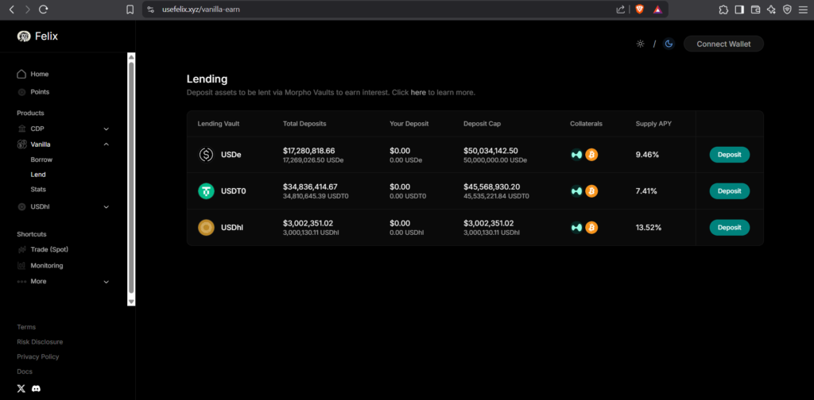This screenshot has height=400, width=814.
Task: Click the share page icon
Action: (620, 10)
